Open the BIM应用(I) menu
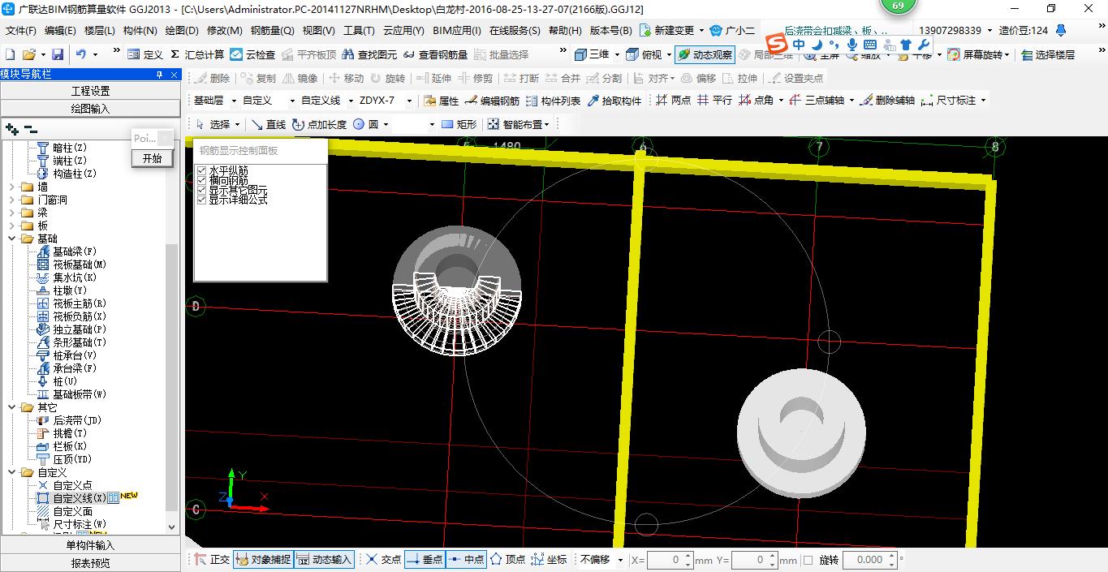The height and width of the screenshot is (572, 1108). [x=457, y=31]
